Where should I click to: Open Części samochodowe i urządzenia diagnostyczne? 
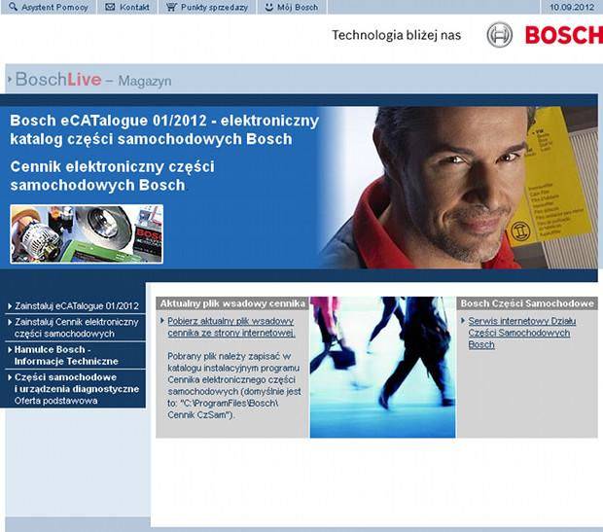click(77, 383)
